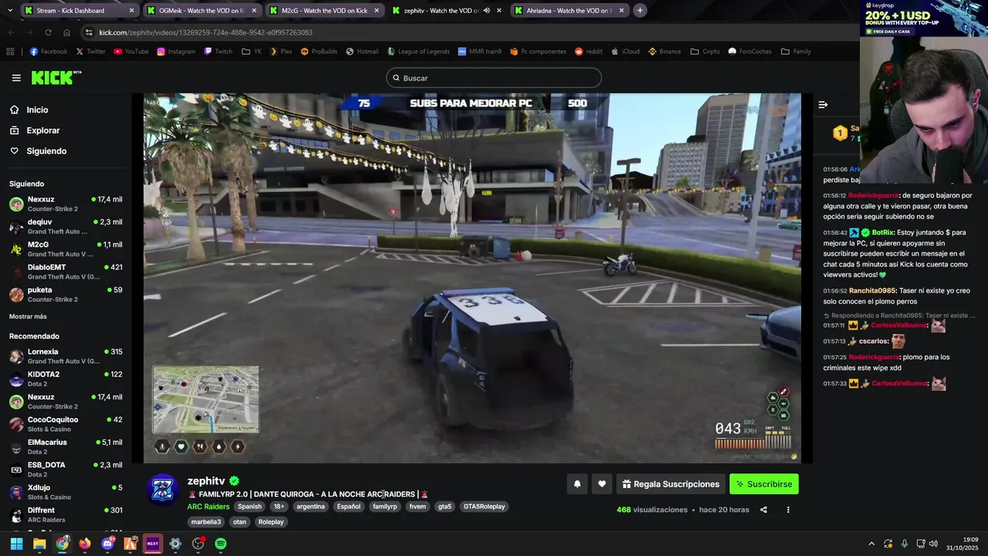The image size is (988, 556).
Task: Toggle the notification bell for zephitv
Action: (x=577, y=484)
